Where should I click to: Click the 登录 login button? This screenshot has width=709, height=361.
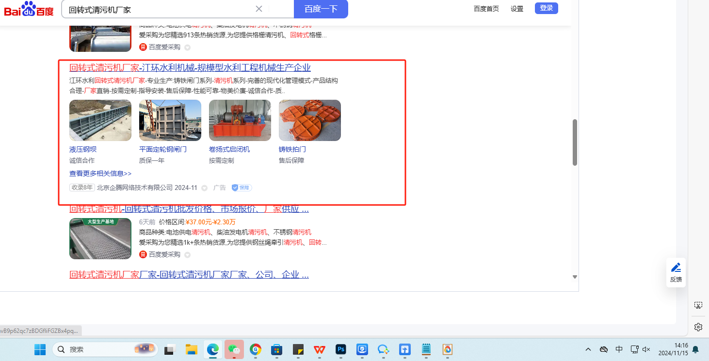click(x=547, y=8)
